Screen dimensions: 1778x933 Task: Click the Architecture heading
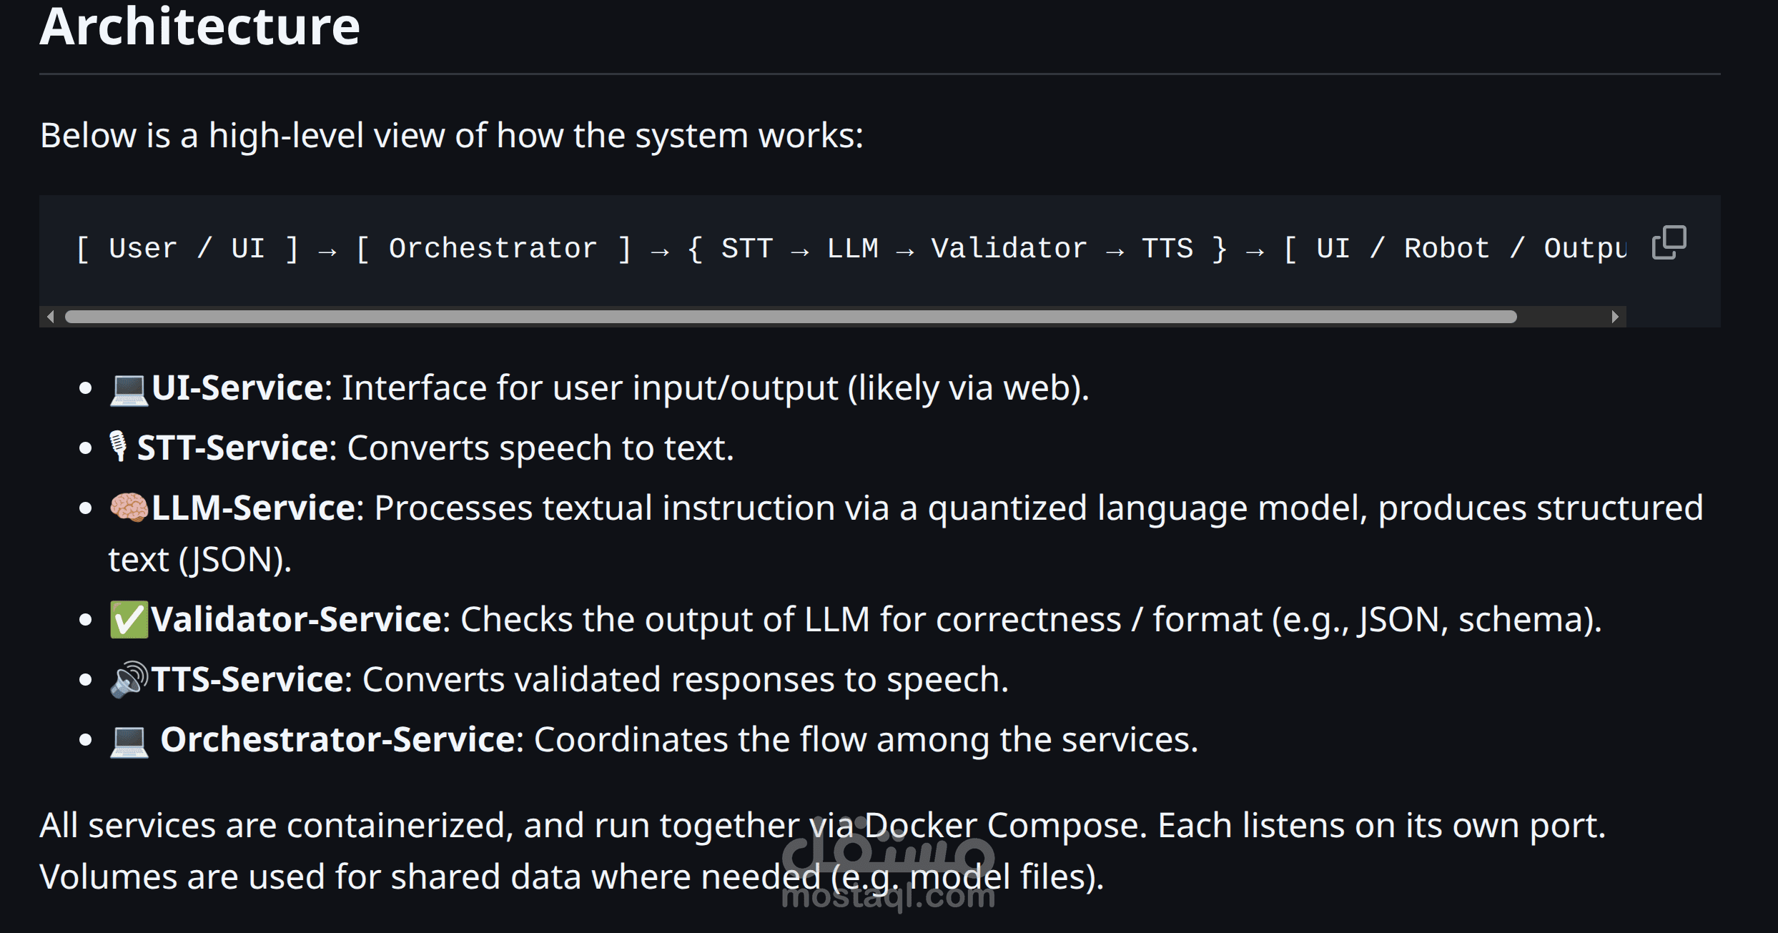coord(199,27)
